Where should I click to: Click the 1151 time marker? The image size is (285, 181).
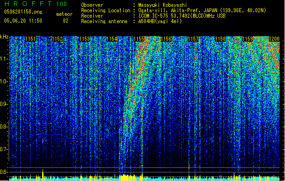point(30,39)
